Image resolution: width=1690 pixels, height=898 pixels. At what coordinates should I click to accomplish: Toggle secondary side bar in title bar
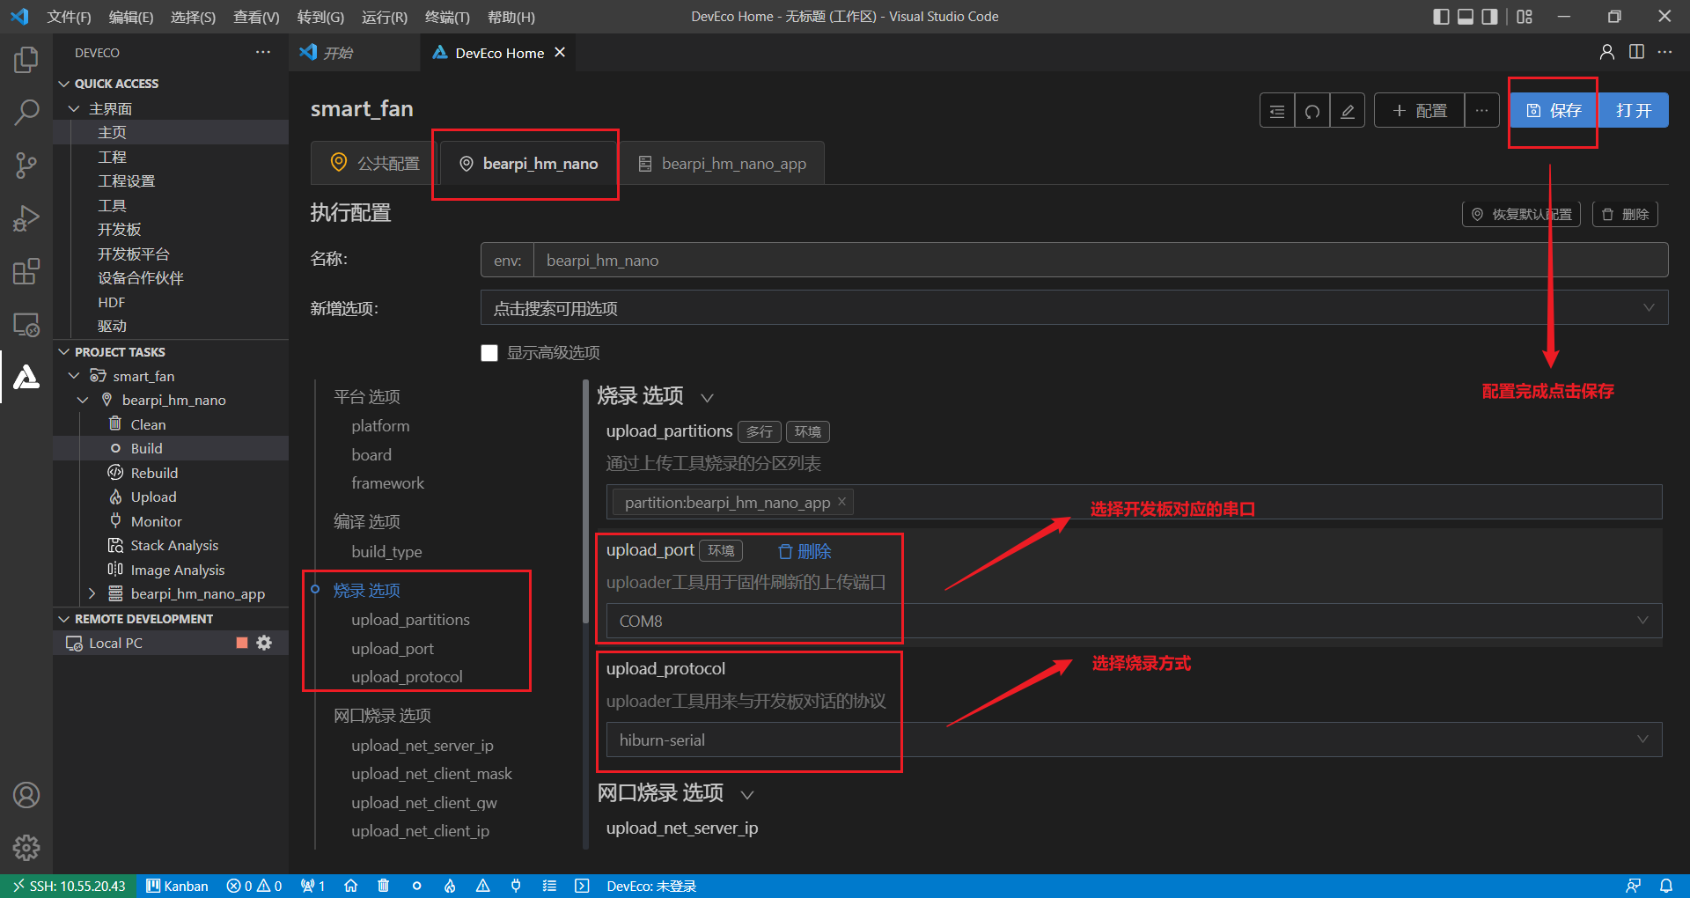pyautogui.click(x=1489, y=17)
